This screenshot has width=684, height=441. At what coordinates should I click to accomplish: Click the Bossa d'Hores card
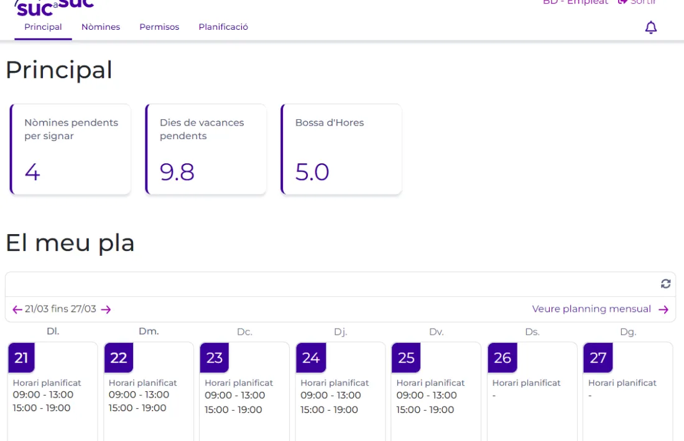tap(342, 150)
